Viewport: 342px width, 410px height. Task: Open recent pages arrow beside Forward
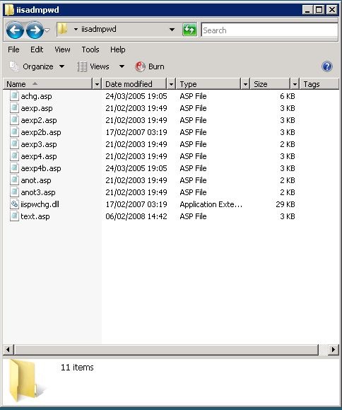[47, 30]
